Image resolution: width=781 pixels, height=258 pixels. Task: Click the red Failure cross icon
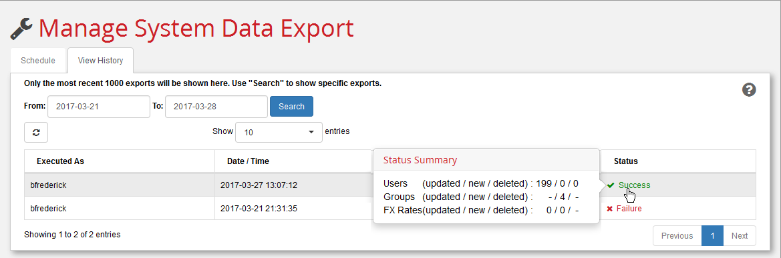[x=610, y=209]
